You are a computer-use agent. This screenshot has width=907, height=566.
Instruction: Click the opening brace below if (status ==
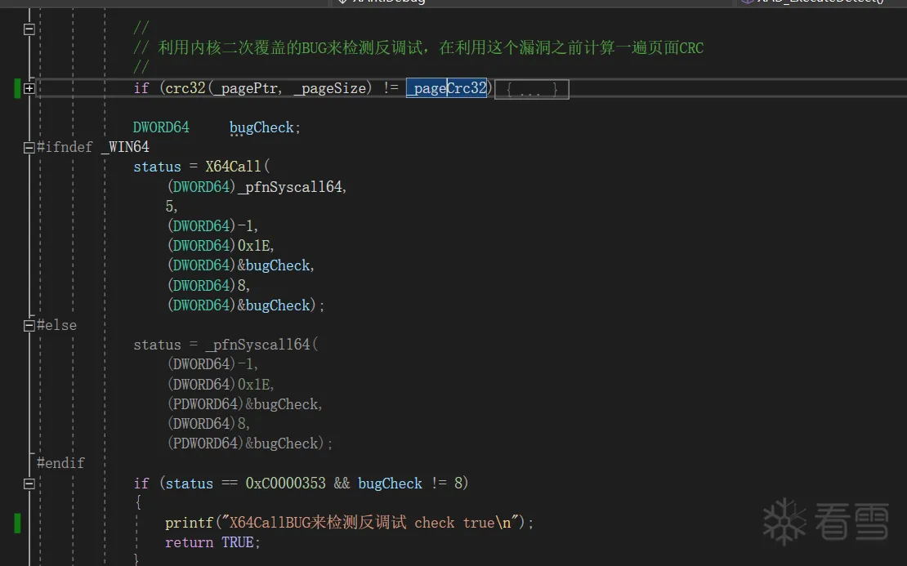click(x=137, y=503)
